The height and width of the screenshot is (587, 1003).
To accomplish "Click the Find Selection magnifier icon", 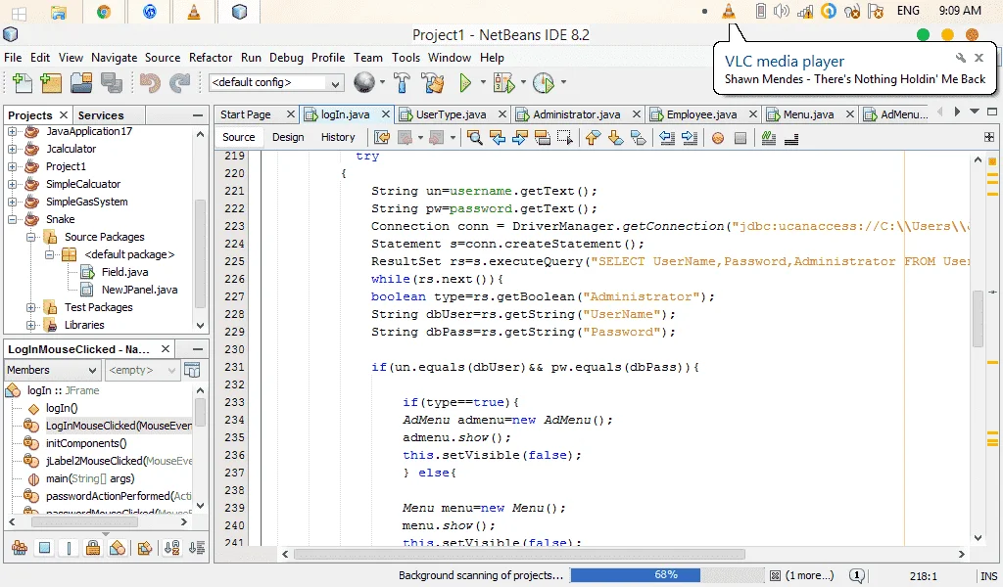I will pyautogui.click(x=475, y=137).
